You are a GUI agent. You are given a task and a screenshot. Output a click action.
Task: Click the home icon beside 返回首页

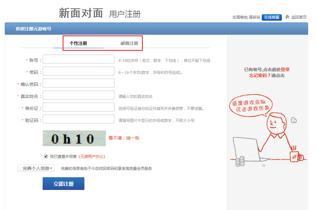pyautogui.click(x=287, y=17)
